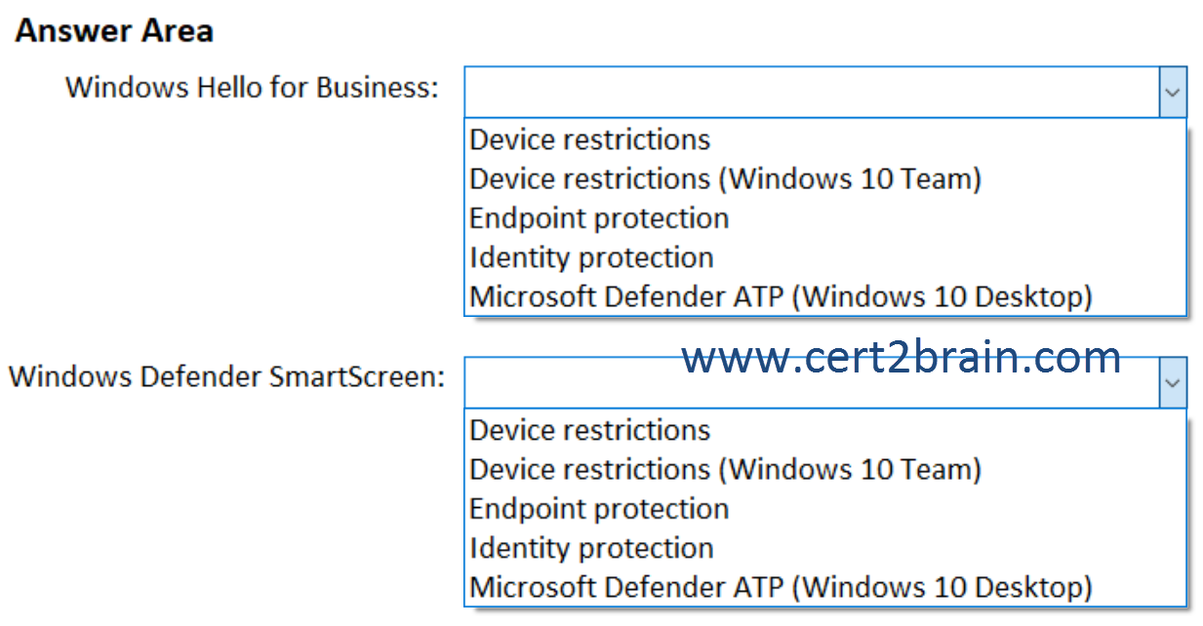Select Endpoint protection for Windows Hello for Business
Viewport: 1203px width, 626px height.
(x=599, y=217)
